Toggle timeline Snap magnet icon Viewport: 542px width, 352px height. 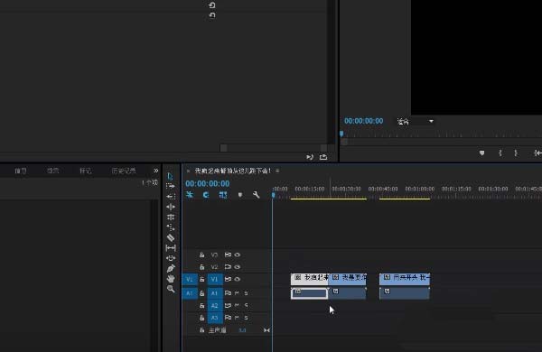point(206,195)
